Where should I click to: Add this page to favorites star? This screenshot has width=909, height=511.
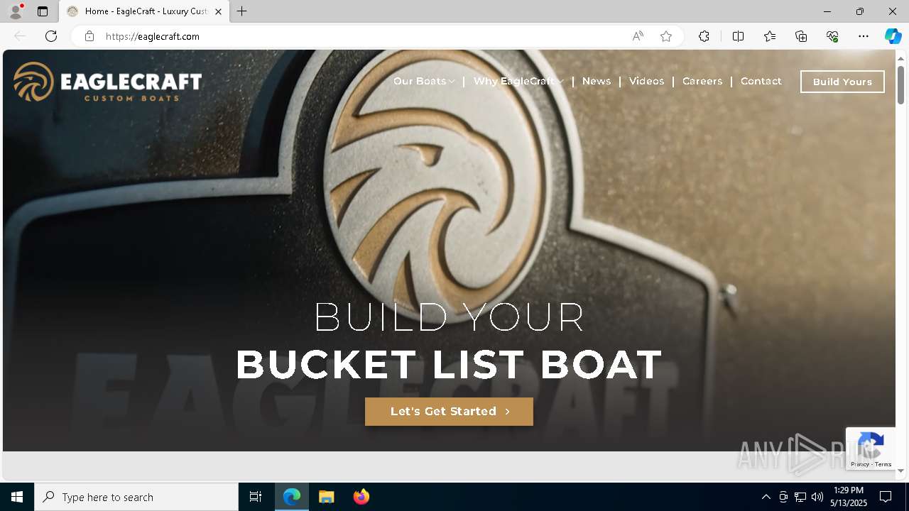[x=666, y=36]
